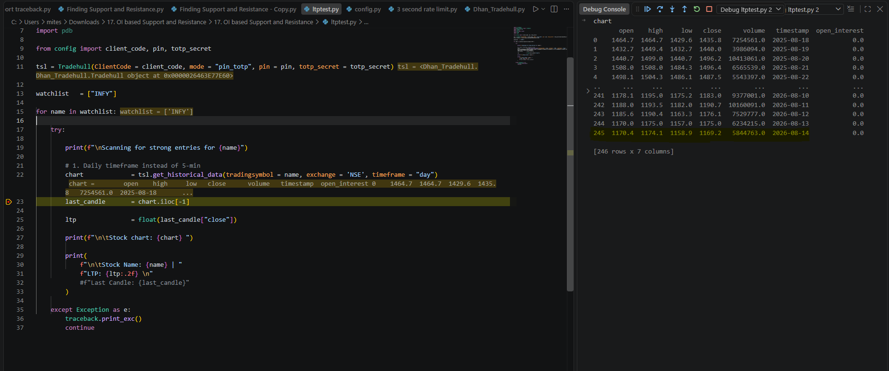Click the 'continue' keyword on line 37
The image size is (889, 371).
pos(80,328)
